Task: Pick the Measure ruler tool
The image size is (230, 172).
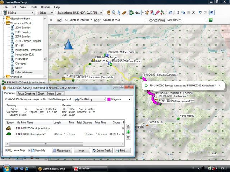Action: coord(124,13)
